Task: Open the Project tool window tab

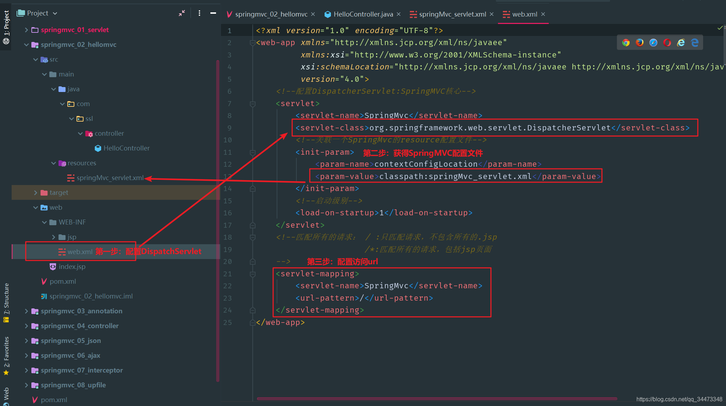Action: point(6,27)
